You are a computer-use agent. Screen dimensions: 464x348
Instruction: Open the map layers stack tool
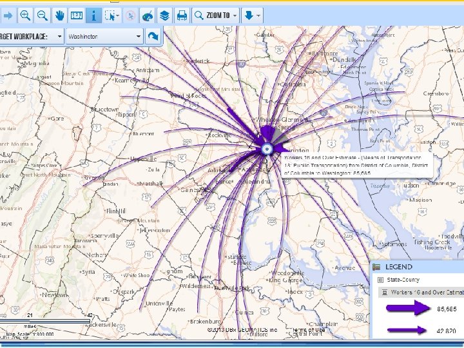[x=164, y=15]
